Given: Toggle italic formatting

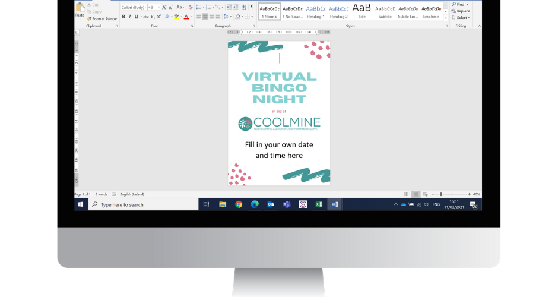Looking at the screenshot, I should [130, 17].
